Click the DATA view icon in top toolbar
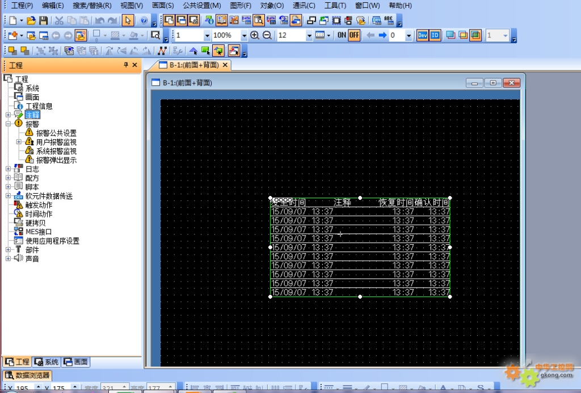The height and width of the screenshot is (393, 581). click(246, 20)
